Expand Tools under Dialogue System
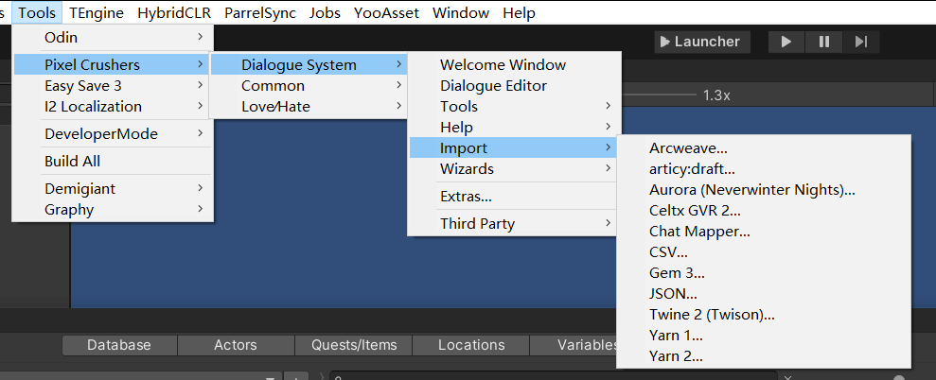 515,107
